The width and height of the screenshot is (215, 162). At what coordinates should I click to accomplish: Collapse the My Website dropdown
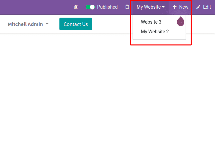151,7
